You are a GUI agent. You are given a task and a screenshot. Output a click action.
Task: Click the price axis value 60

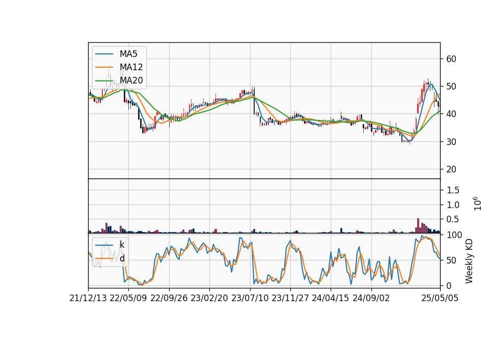point(451,59)
